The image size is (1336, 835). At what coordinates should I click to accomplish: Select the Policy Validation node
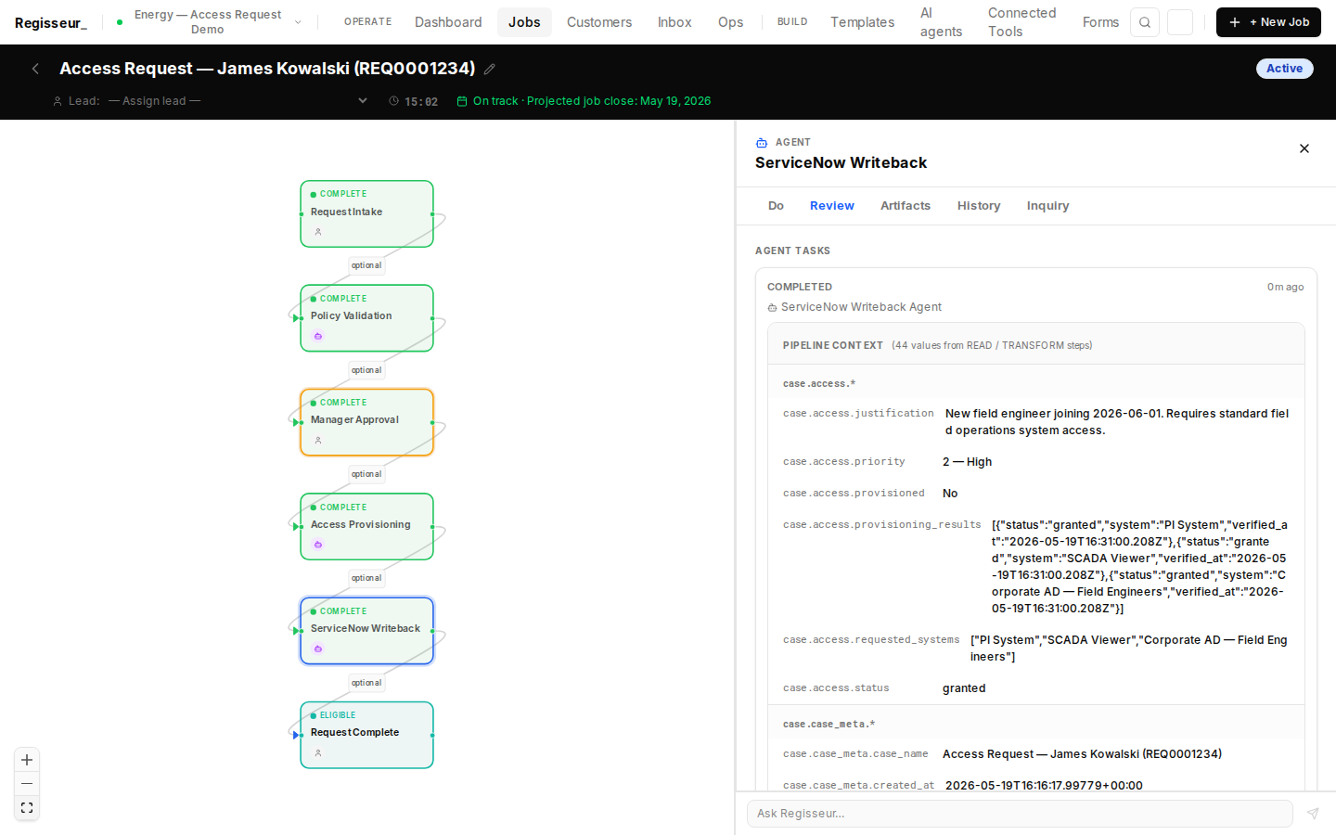[x=366, y=318]
